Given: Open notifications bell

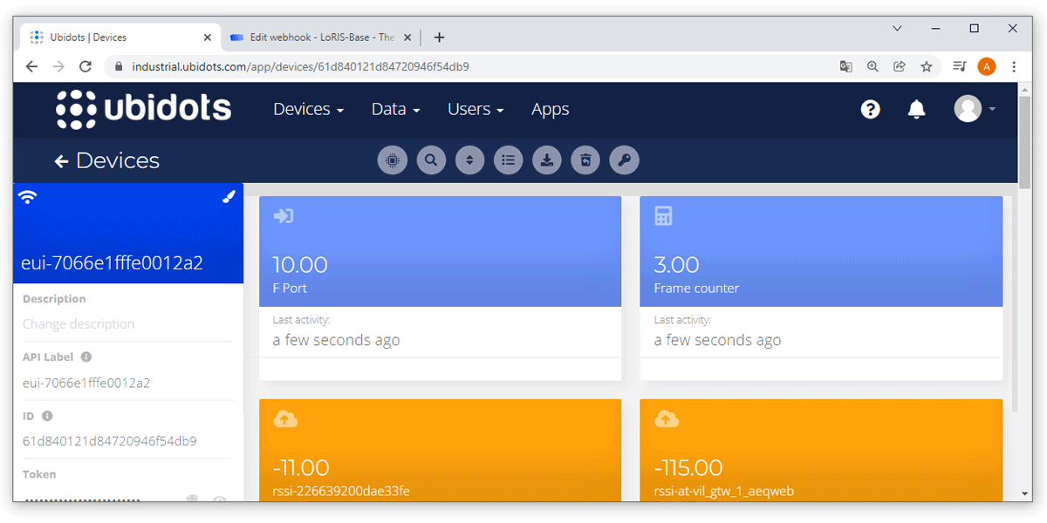Looking at the screenshot, I should [x=916, y=109].
